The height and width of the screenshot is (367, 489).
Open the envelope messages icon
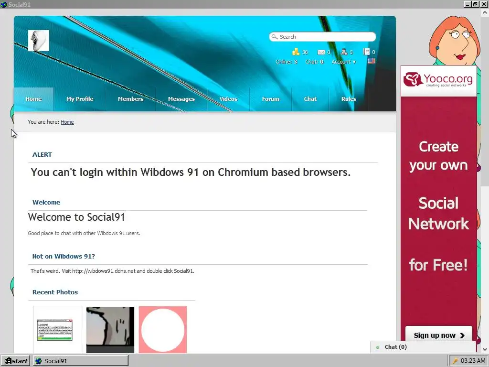point(321,52)
